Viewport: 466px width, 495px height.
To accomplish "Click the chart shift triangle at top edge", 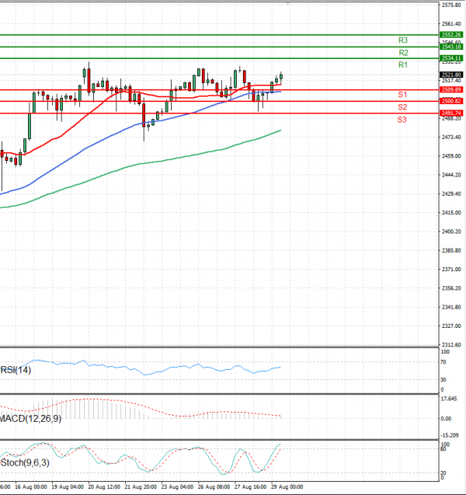I will (289, 4).
